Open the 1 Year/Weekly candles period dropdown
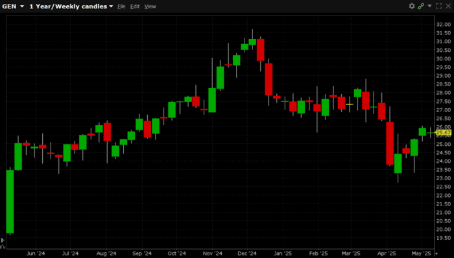This screenshot has height=258, width=454. coord(71,6)
